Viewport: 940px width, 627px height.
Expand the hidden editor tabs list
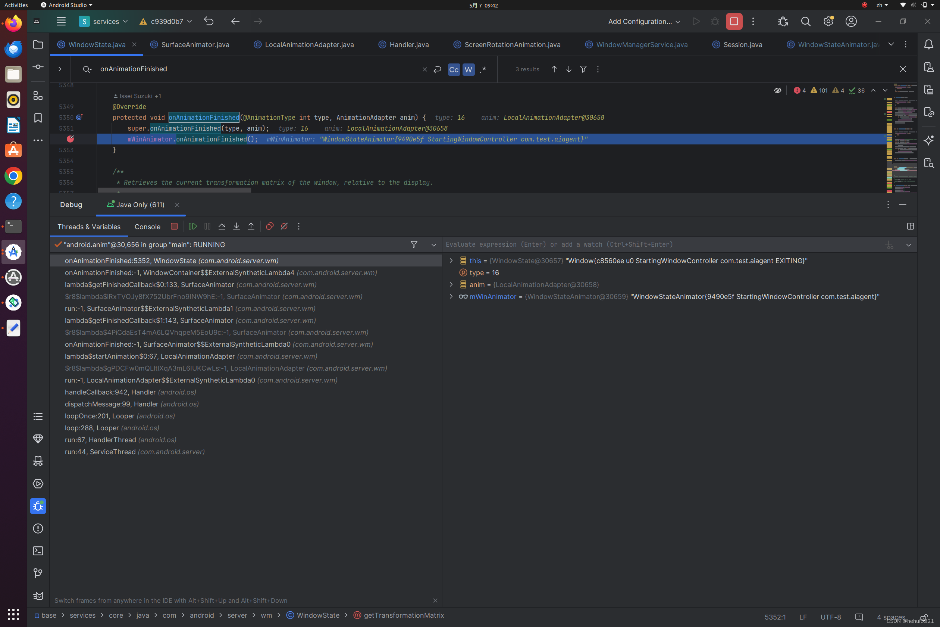pos(891,44)
